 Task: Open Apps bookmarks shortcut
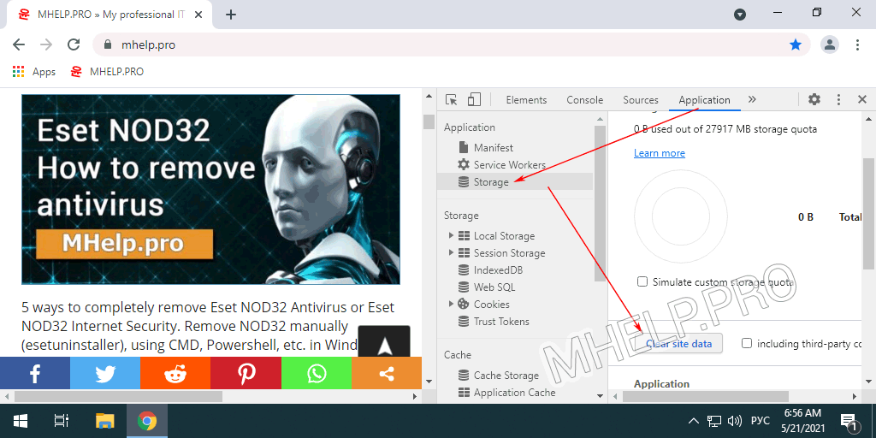[x=34, y=72]
